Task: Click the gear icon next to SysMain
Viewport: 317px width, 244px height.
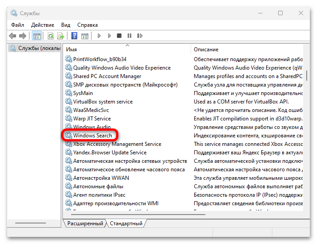Action: pos(68,93)
